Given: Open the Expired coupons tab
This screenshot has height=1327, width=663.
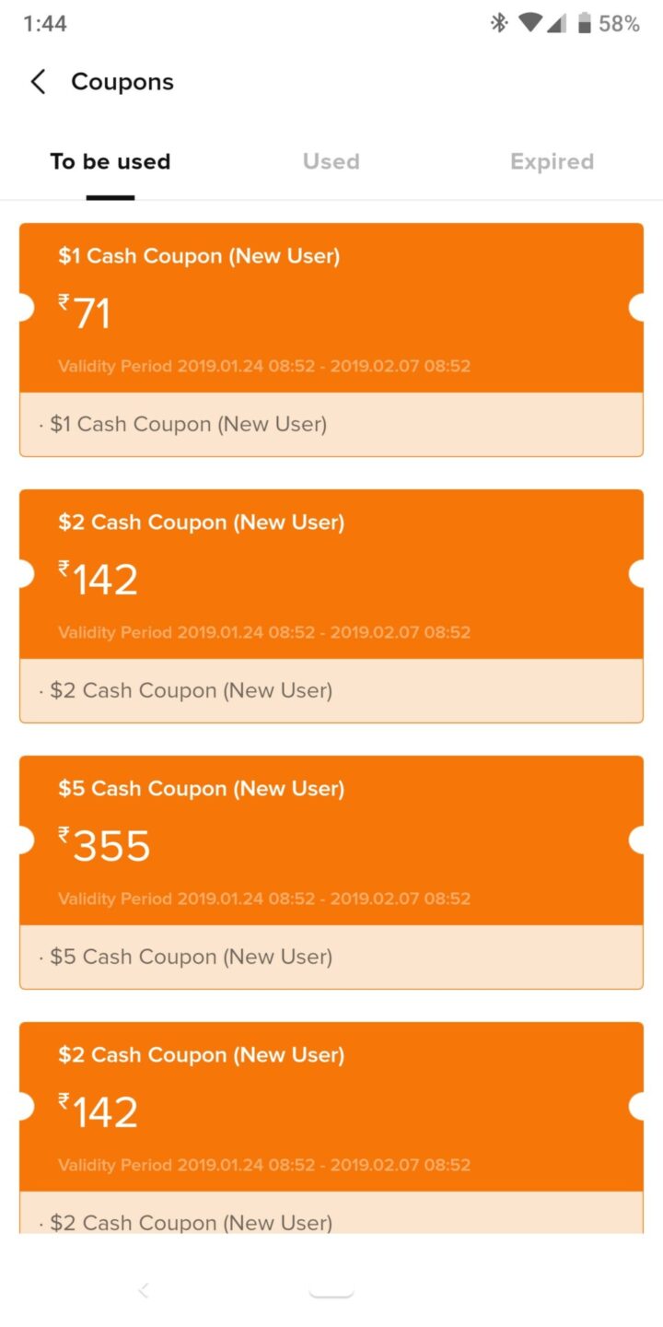Looking at the screenshot, I should point(552,161).
